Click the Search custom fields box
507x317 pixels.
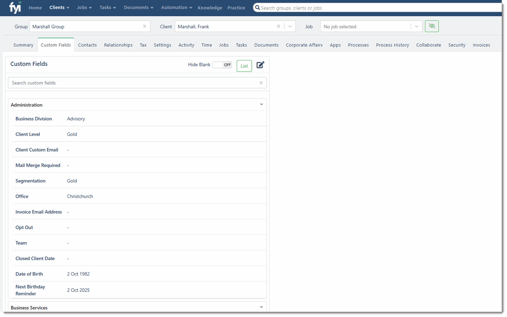pos(137,83)
